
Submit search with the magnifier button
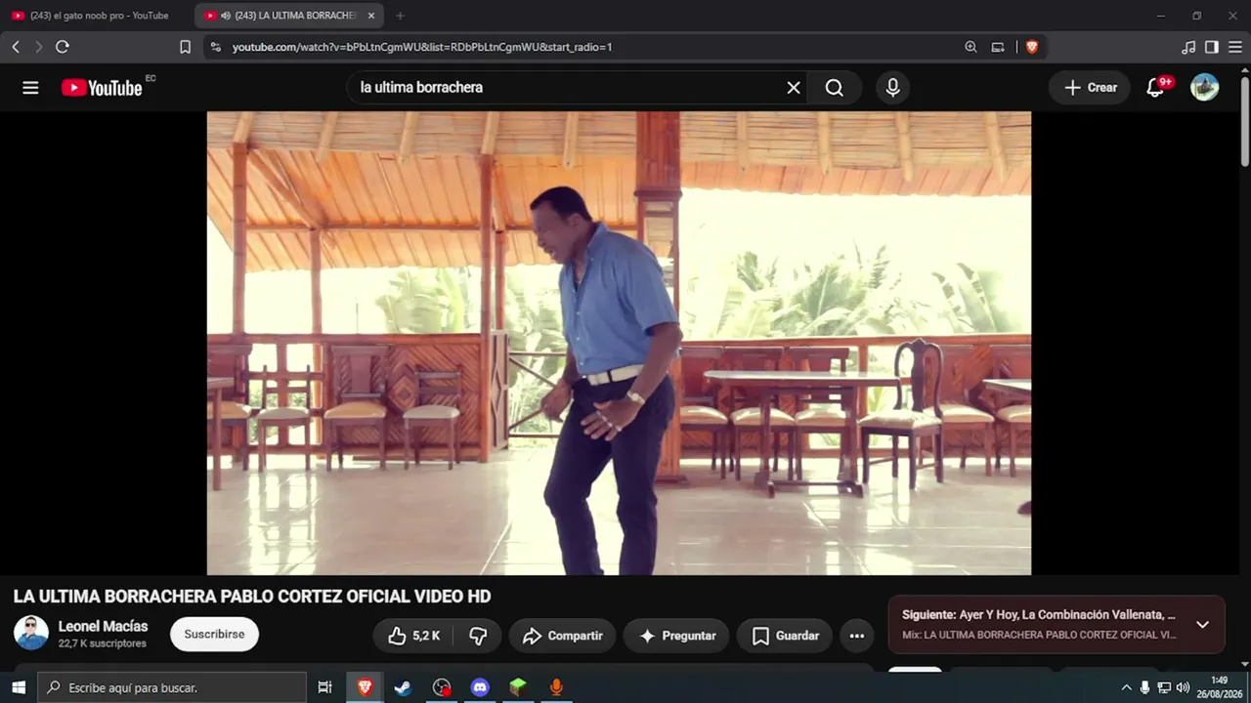[834, 88]
